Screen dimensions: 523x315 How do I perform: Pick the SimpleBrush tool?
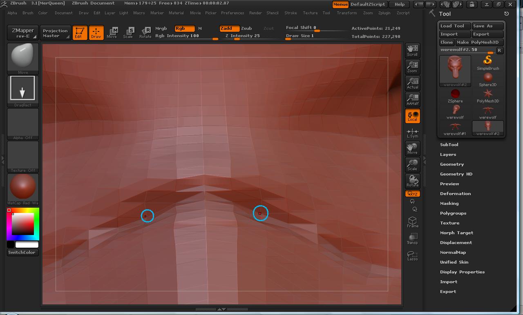[x=488, y=63]
